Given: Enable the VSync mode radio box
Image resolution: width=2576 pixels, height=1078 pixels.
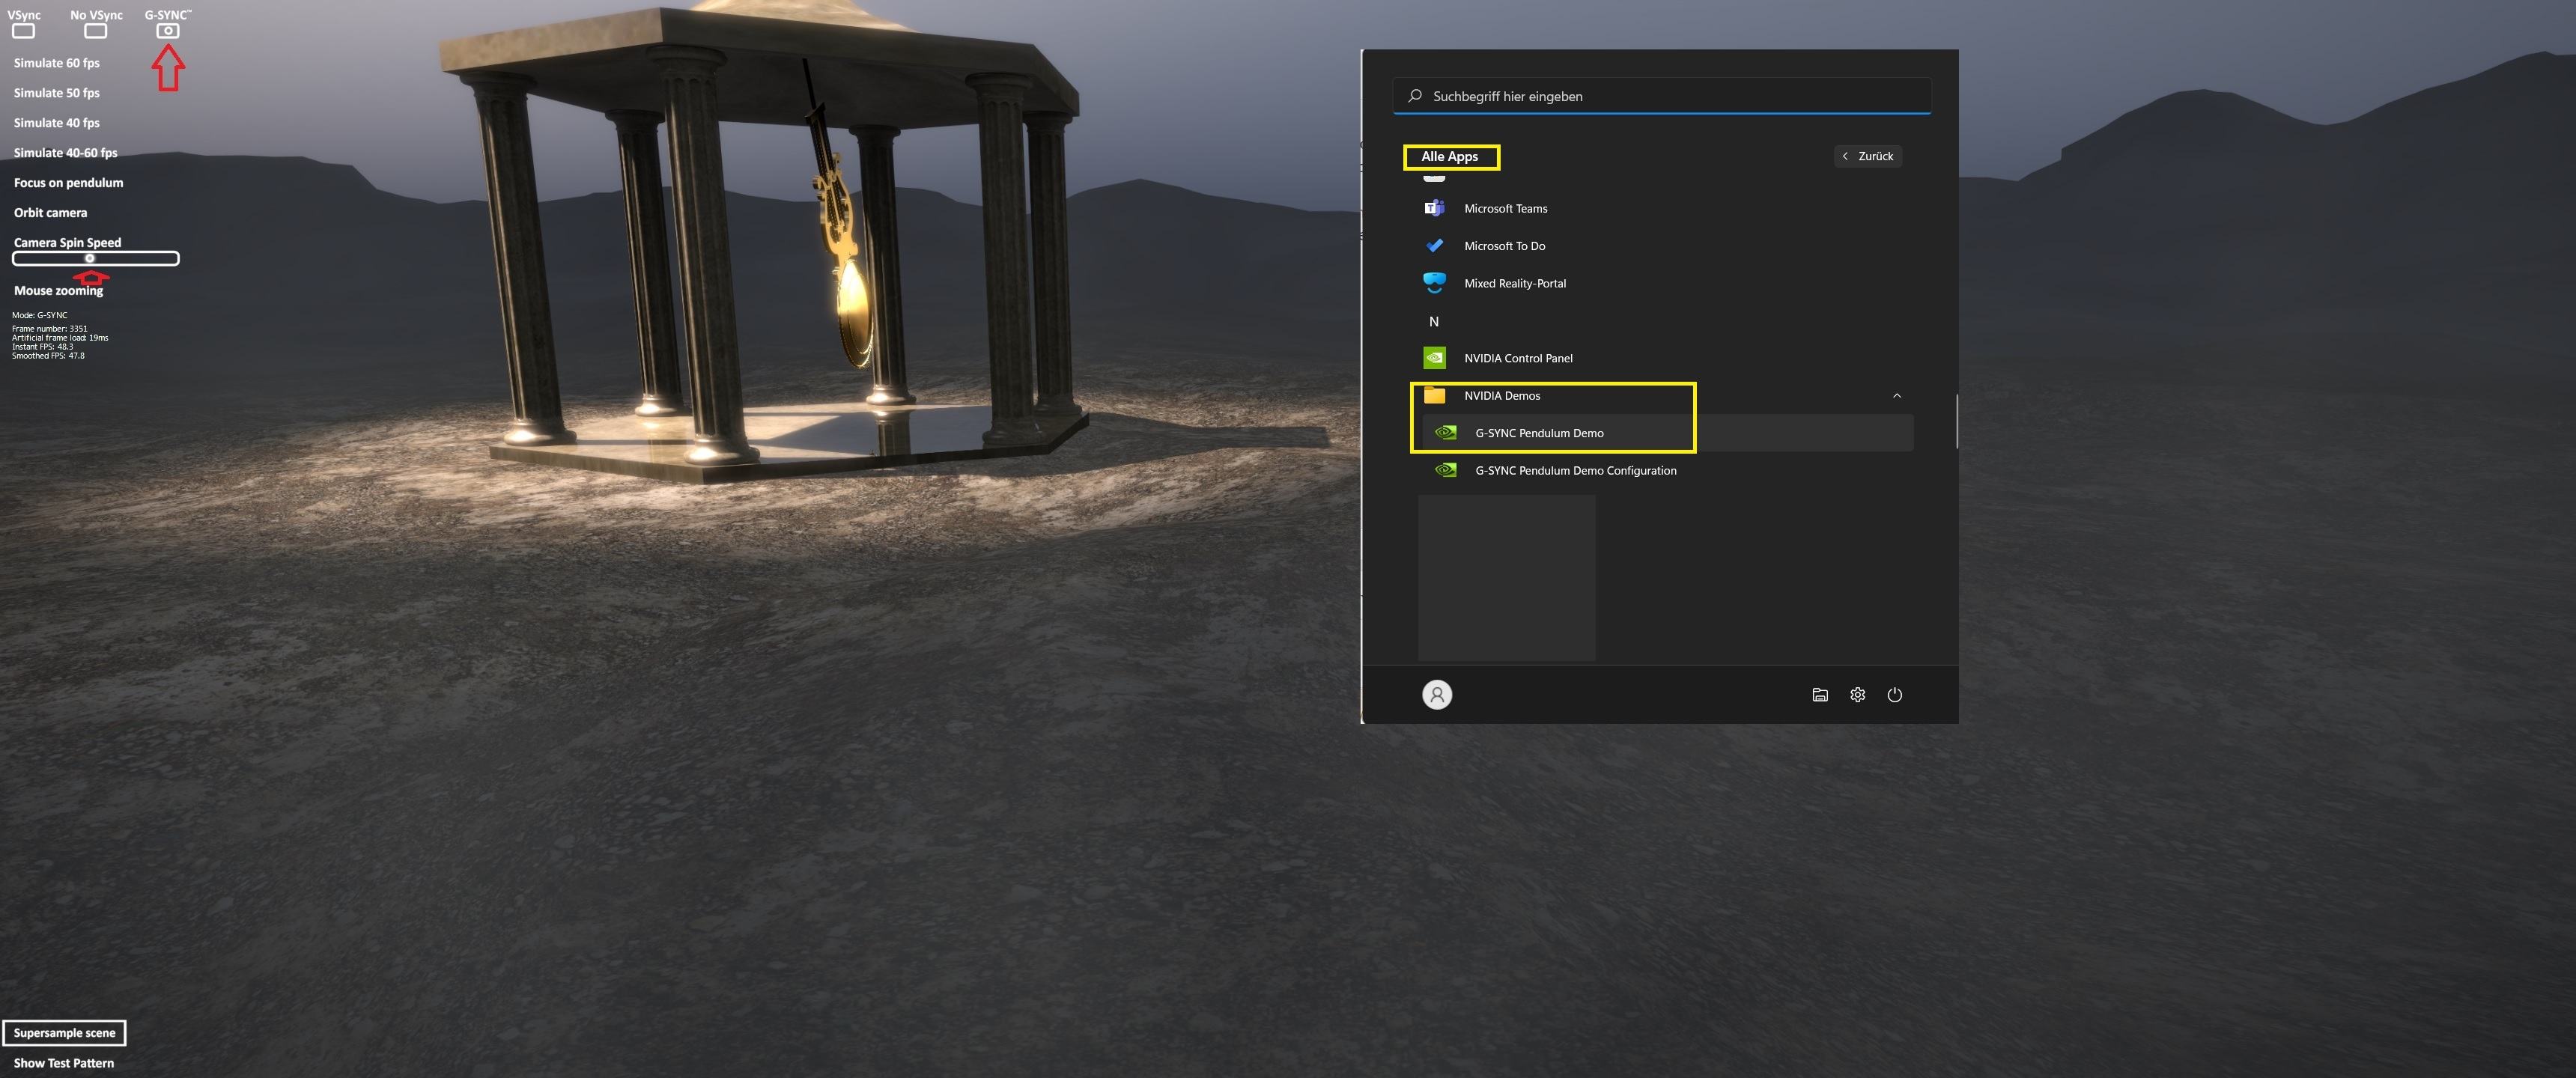Looking at the screenshot, I should coord(23,31).
